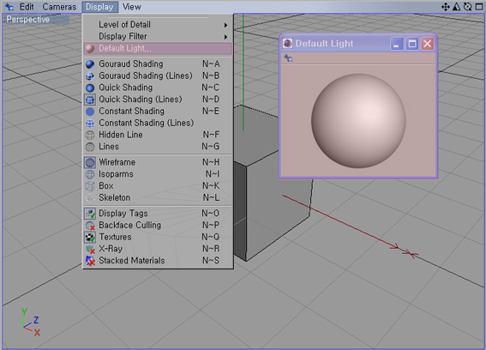Select the Skeleton display icon
Screen dimensions: 486x350
pyautogui.click(x=90, y=198)
